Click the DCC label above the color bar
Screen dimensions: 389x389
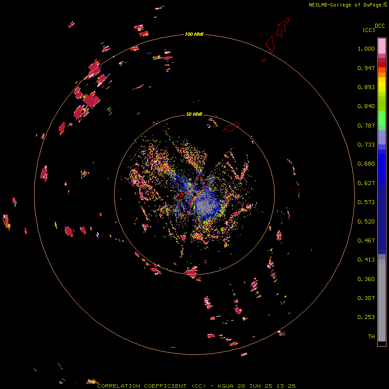pos(380,26)
